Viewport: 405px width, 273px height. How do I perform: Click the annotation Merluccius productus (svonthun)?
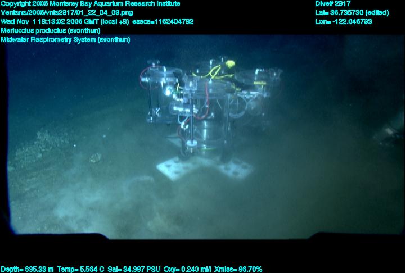pyautogui.click(x=51, y=30)
